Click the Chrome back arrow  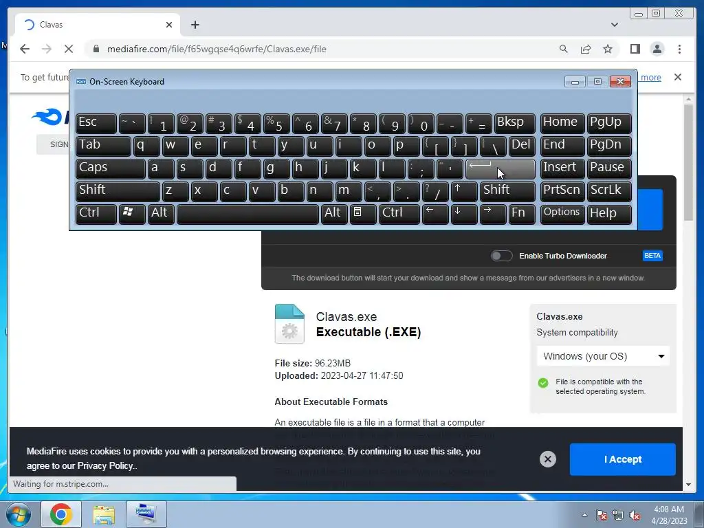(x=25, y=49)
